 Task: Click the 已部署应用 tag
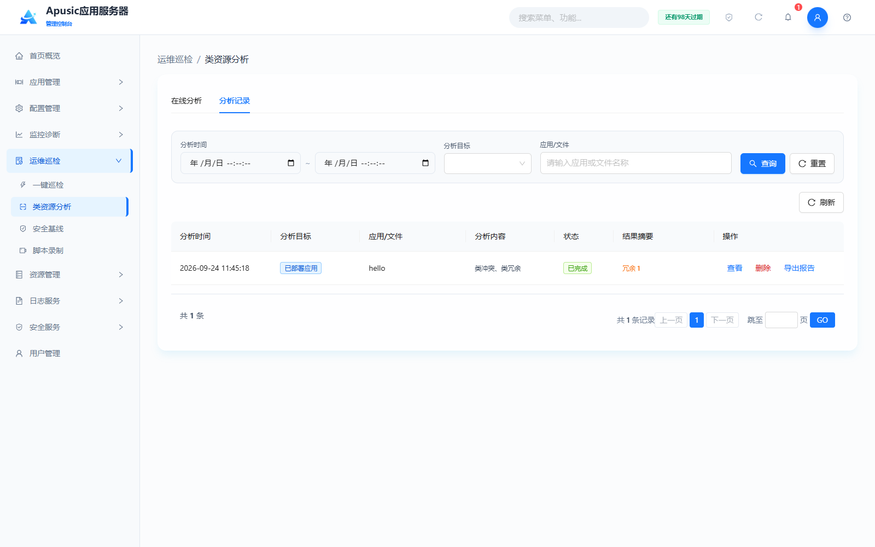click(x=301, y=268)
